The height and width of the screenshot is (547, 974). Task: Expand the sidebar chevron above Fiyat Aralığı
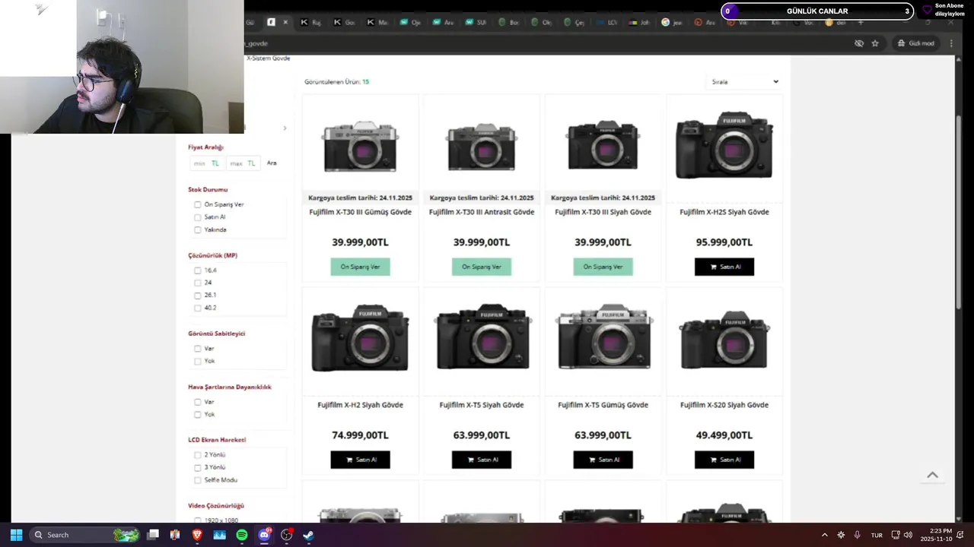[285, 128]
